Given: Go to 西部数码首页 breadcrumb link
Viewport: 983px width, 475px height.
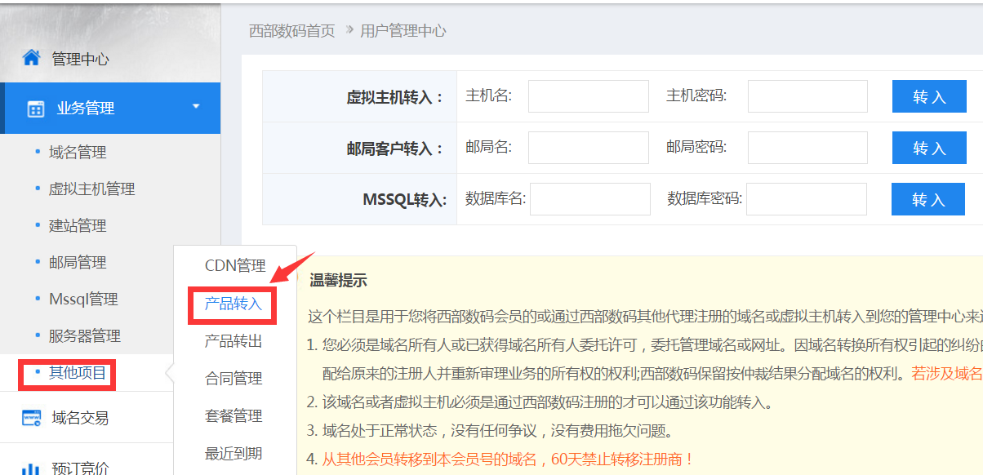Looking at the screenshot, I should pos(291,31).
